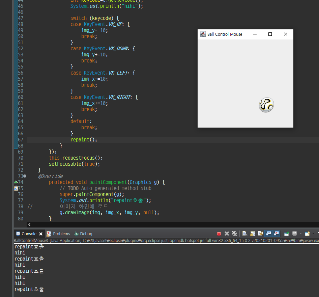This screenshot has height=297, width=319.
Task: Open Display Selected Console dropdown arrow
Action: click(300, 234)
